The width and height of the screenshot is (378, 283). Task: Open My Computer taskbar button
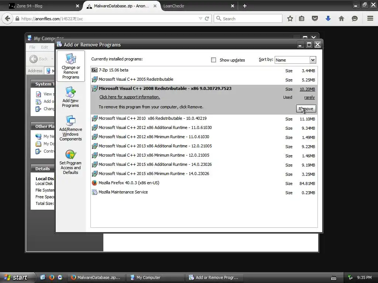pyautogui.click(x=155, y=277)
